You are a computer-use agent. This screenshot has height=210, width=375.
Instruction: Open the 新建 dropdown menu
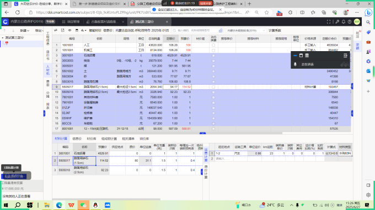tap(25, 31)
